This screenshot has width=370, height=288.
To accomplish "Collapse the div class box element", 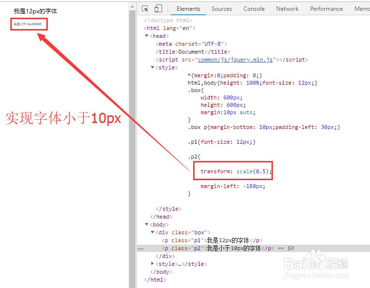I will (152, 232).
